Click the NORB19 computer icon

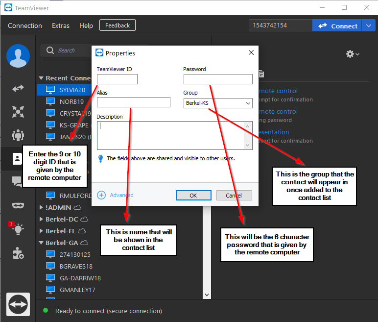point(50,101)
